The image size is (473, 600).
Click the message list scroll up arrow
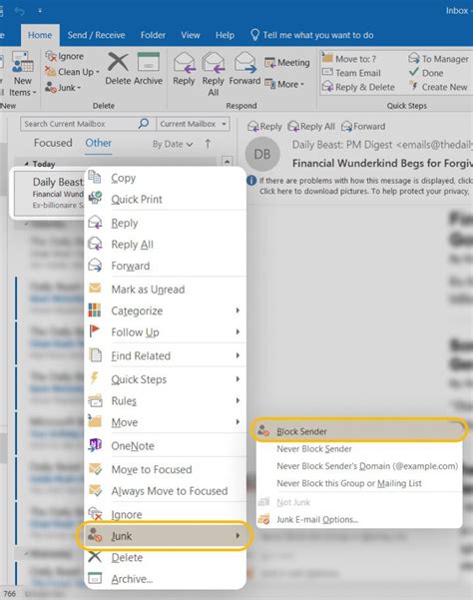pyautogui.click(x=227, y=161)
